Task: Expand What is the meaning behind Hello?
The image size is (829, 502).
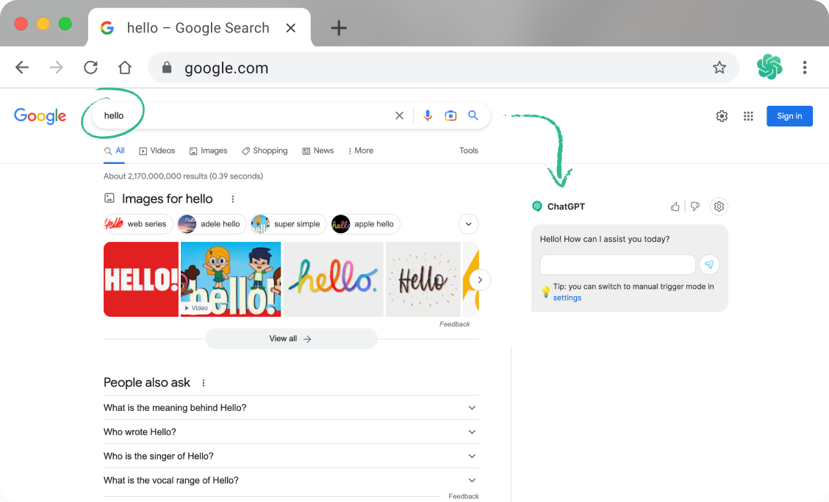Action: click(291, 408)
